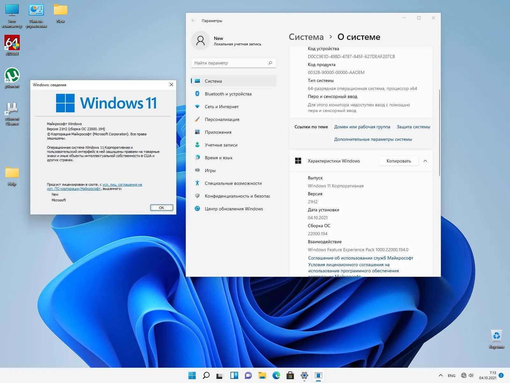Open Task View on the taskbar
Image resolution: width=510 pixels, height=383 pixels.
[x=220, y=375]
